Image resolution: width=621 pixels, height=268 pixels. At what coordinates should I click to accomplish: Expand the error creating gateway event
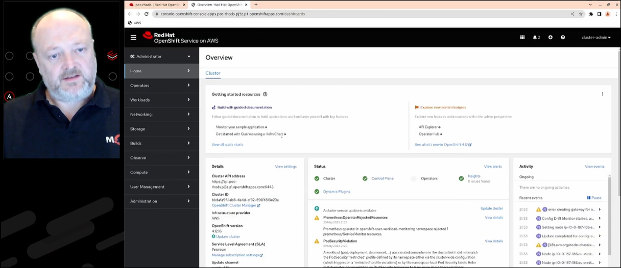599,209
